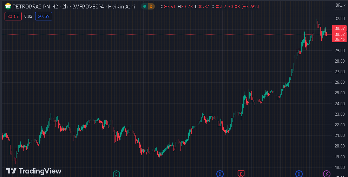Click the 24.00 price scale label
The width and height of the screenshot is (348, 177).
(340, 103)
